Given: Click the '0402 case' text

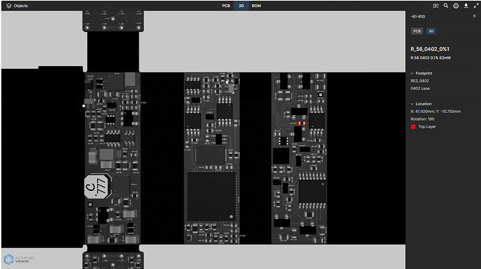Looking at the screenshot, I should (420, 89).
